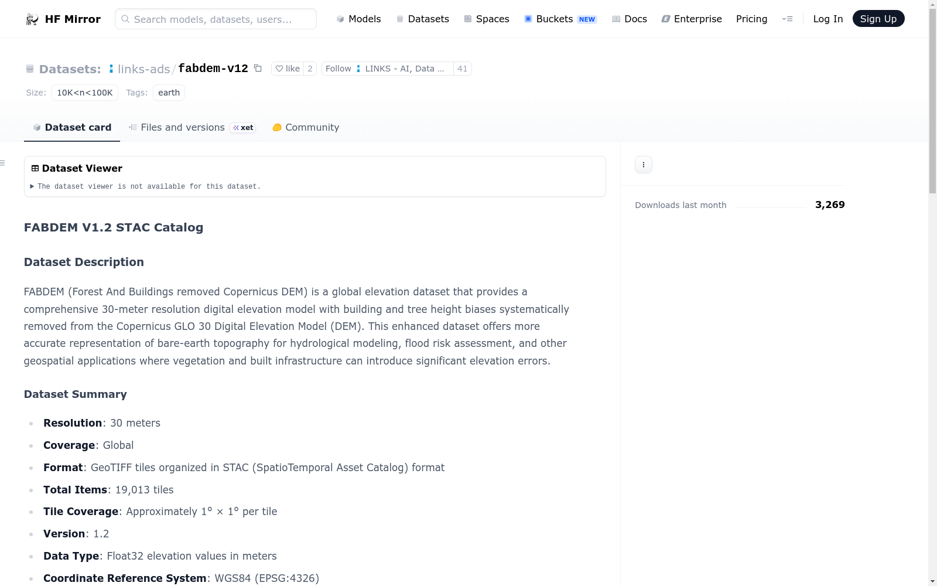This screenshot has width=937, height=586.
Task: Click the Downloads last month label
Action: (680, 205)
